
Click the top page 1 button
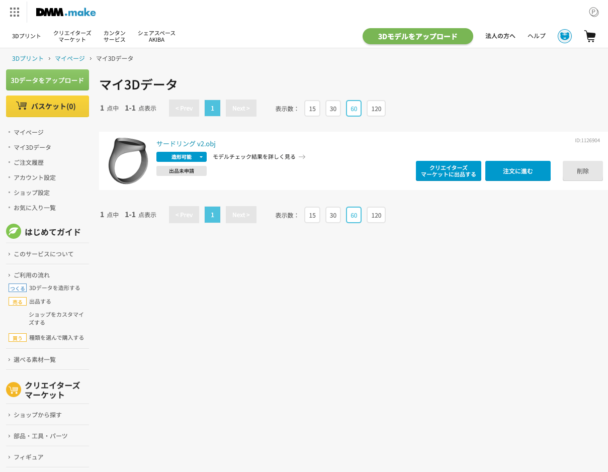coord(212,108)
